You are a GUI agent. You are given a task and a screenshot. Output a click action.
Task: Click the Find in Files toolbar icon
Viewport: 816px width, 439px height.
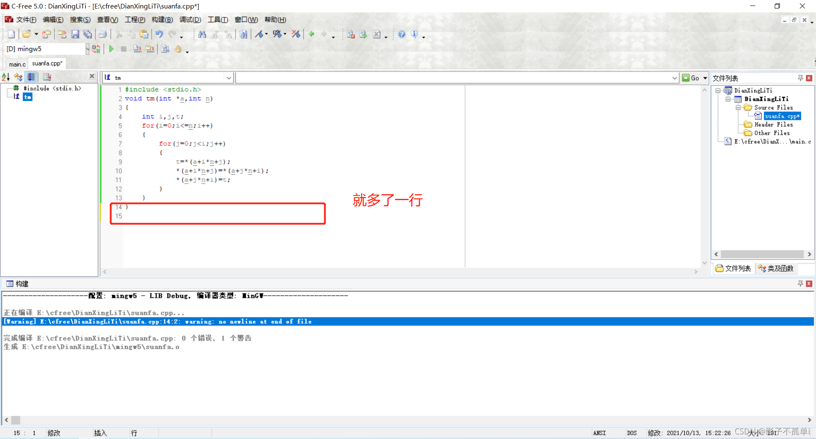tap(244, 34)
